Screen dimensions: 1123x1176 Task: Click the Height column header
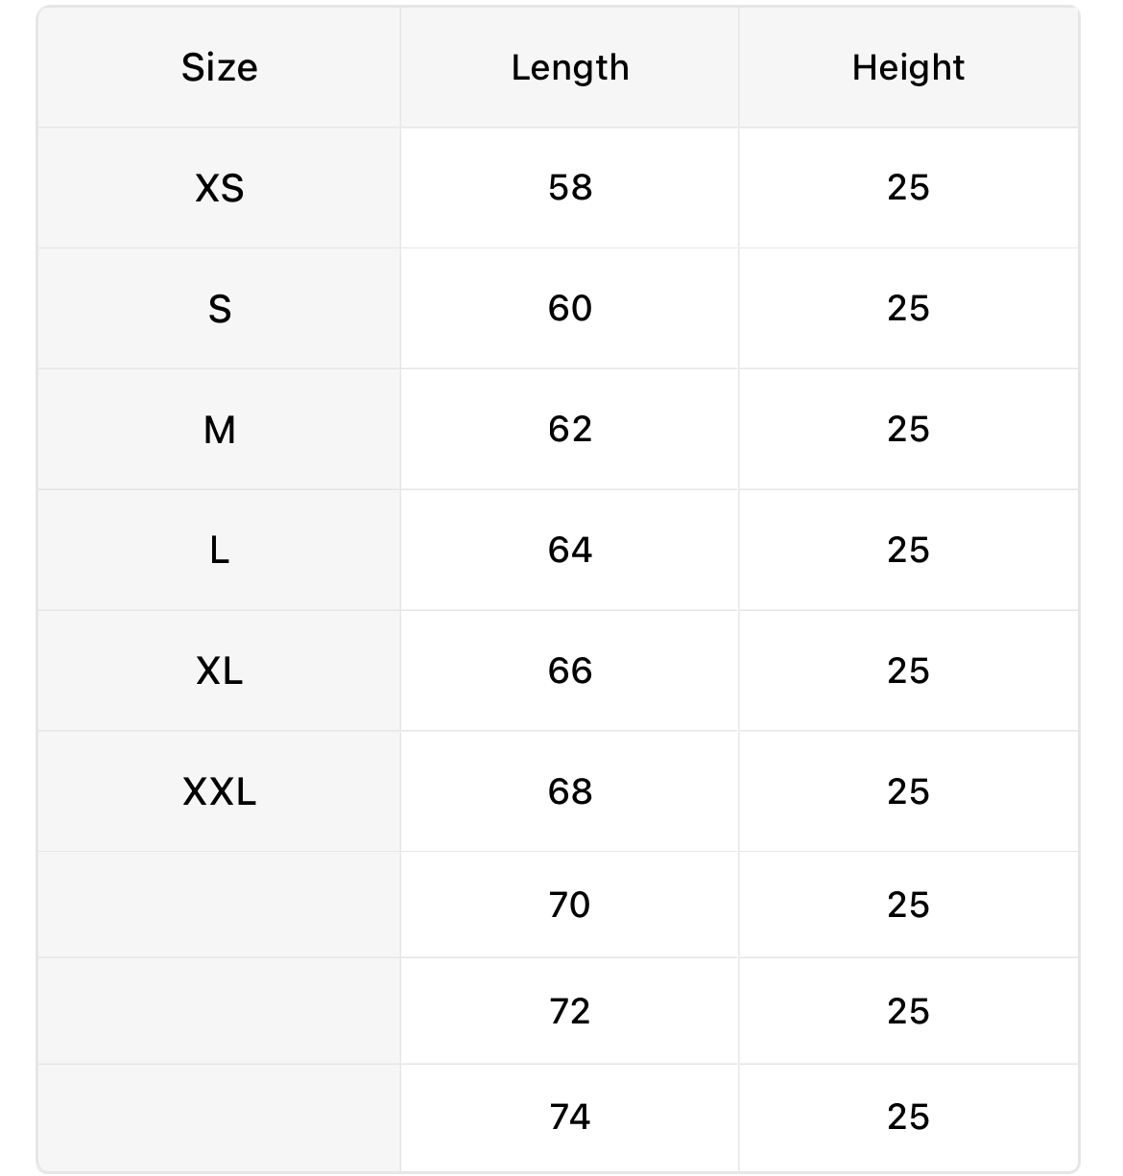[908, 68]
